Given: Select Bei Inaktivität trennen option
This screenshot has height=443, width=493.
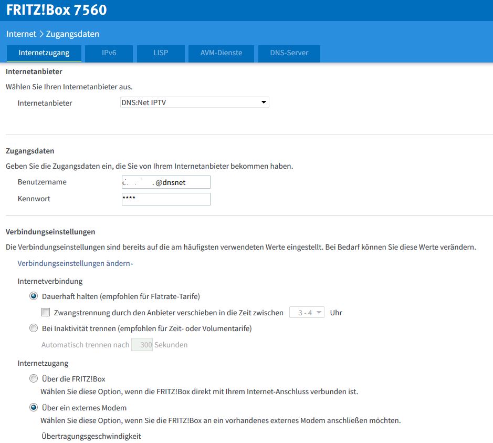Looking at the screenshot, I should click(x=33, y=328).
